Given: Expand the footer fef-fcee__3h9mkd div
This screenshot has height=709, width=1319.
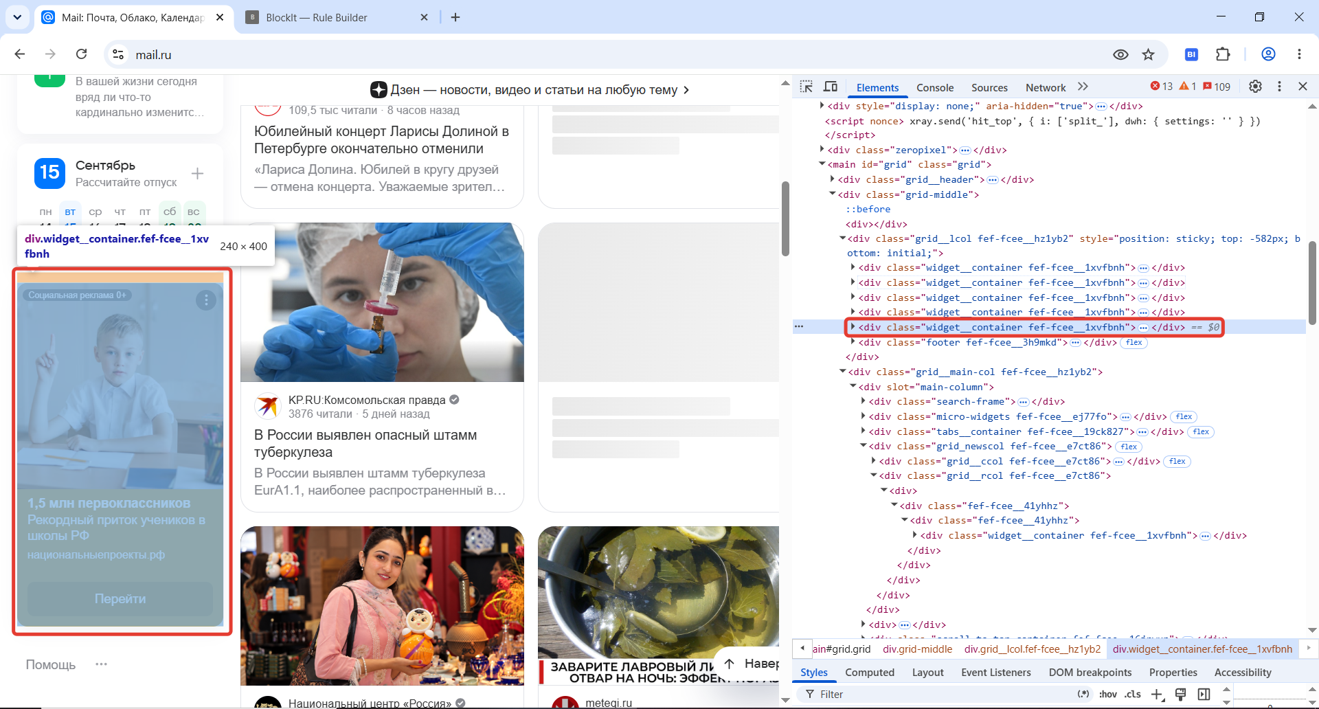Looking at the screenshot, I should pos(853,342).
